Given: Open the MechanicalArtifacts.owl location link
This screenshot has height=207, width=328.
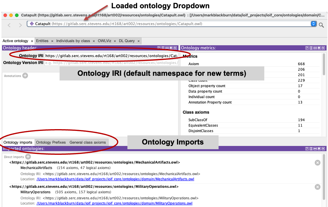Looking at the screenshot, I should pos(115,179).
